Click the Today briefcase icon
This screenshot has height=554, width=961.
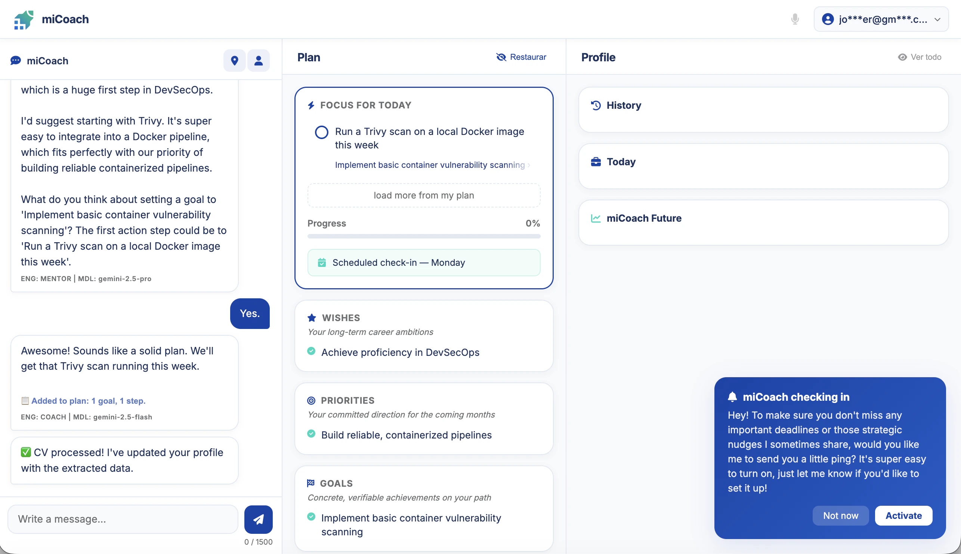(x=596, y=162)
